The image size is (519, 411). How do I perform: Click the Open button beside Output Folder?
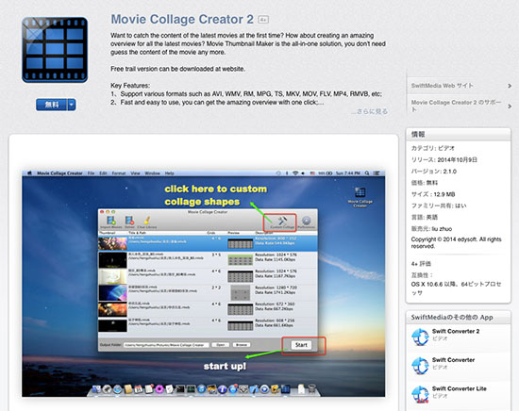[x=221, y=345]
